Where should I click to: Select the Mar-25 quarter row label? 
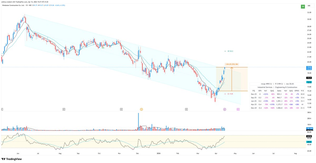coord(254,104)
